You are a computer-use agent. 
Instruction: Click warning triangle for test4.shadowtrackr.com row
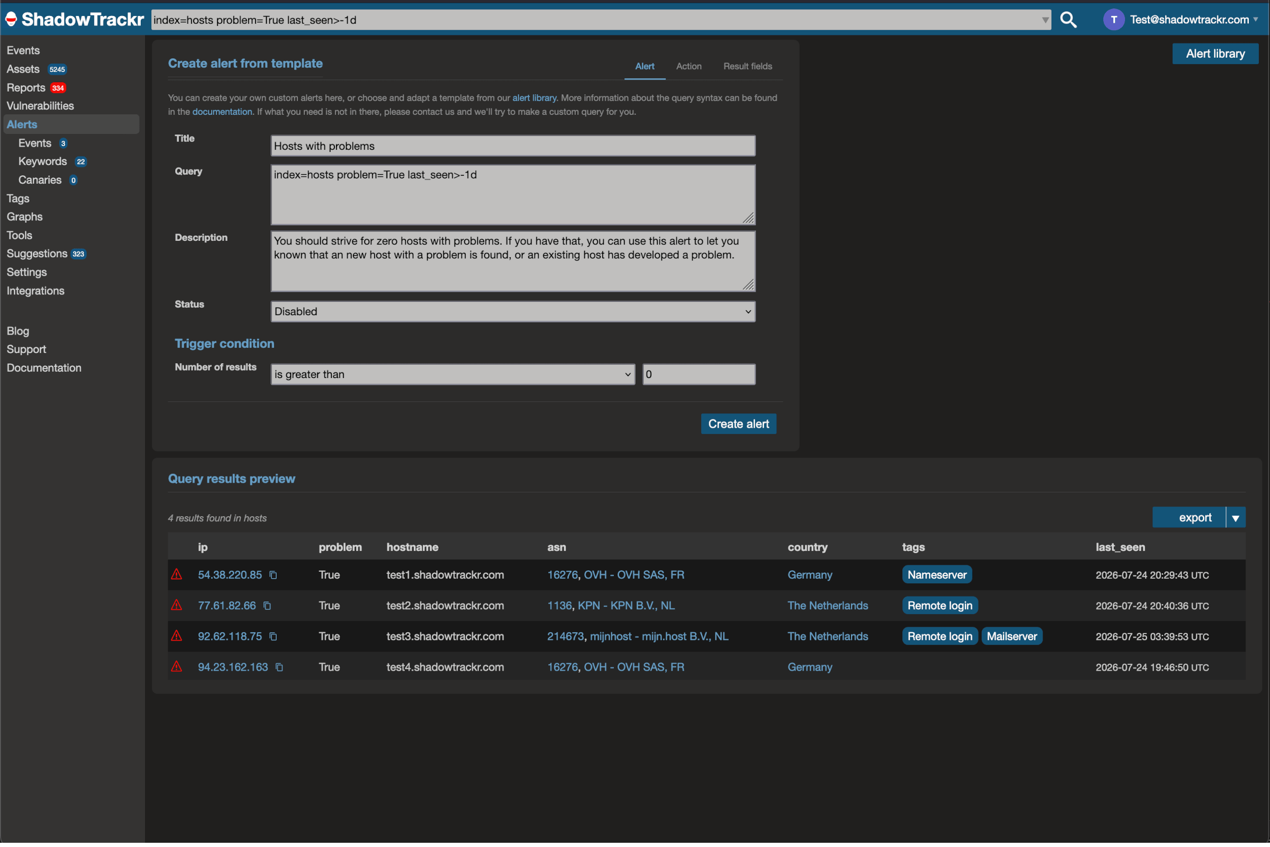(177, 666)
